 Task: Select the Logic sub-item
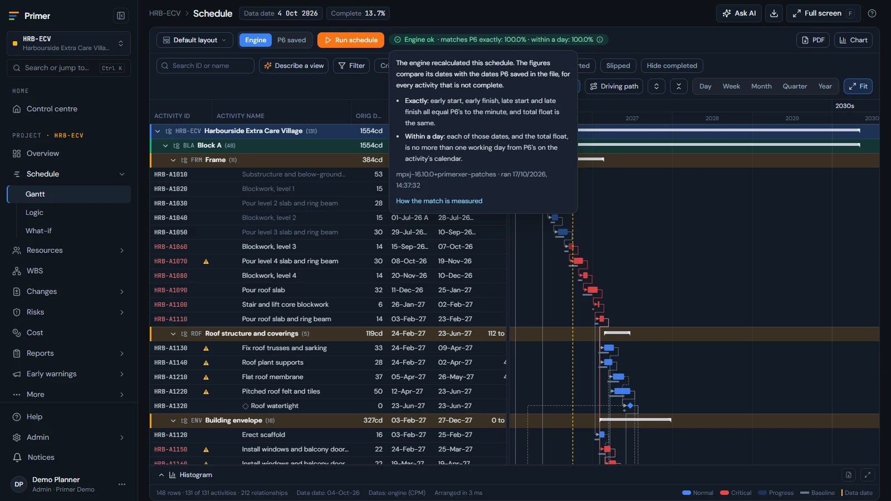[35, 213]
